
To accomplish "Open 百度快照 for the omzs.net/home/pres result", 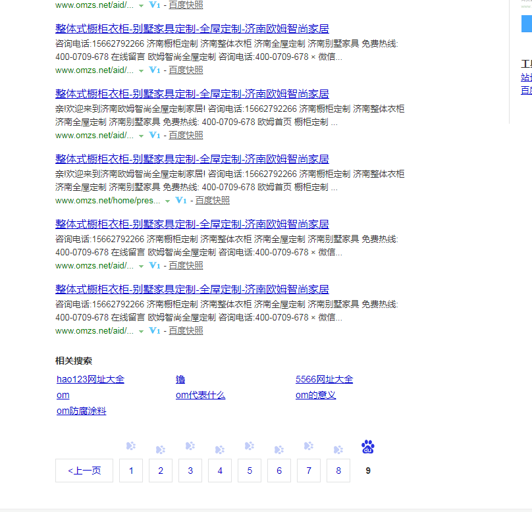I will click(212, 201).
